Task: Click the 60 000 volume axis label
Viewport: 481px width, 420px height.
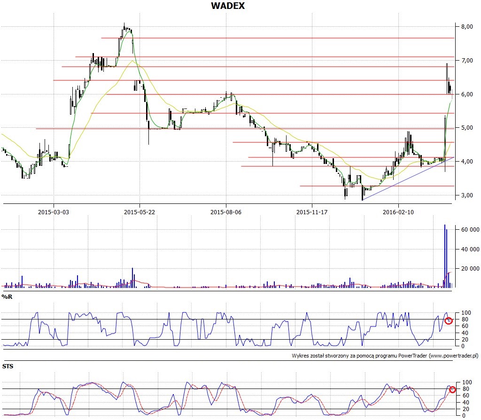Action: [470, 229]
